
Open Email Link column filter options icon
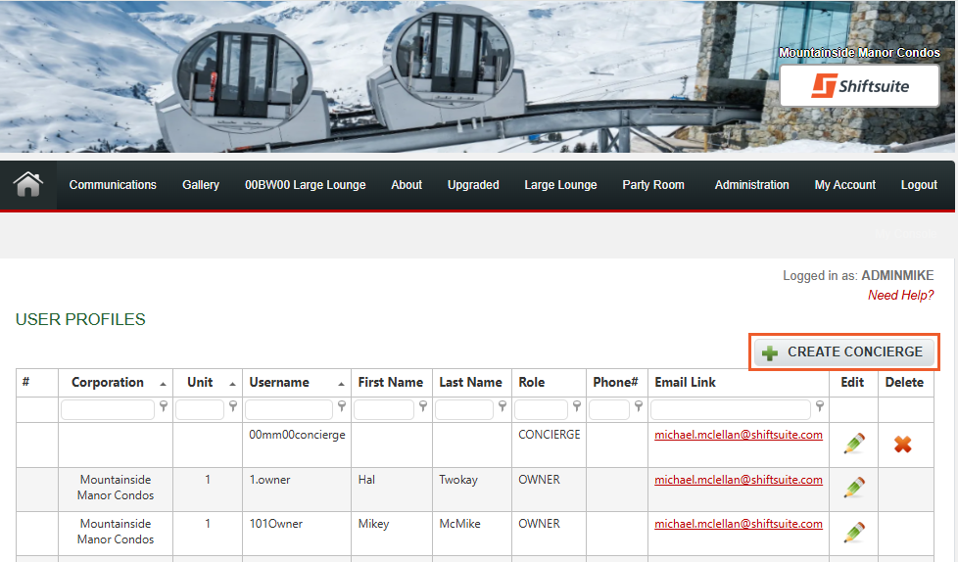[x=820, y=406]
